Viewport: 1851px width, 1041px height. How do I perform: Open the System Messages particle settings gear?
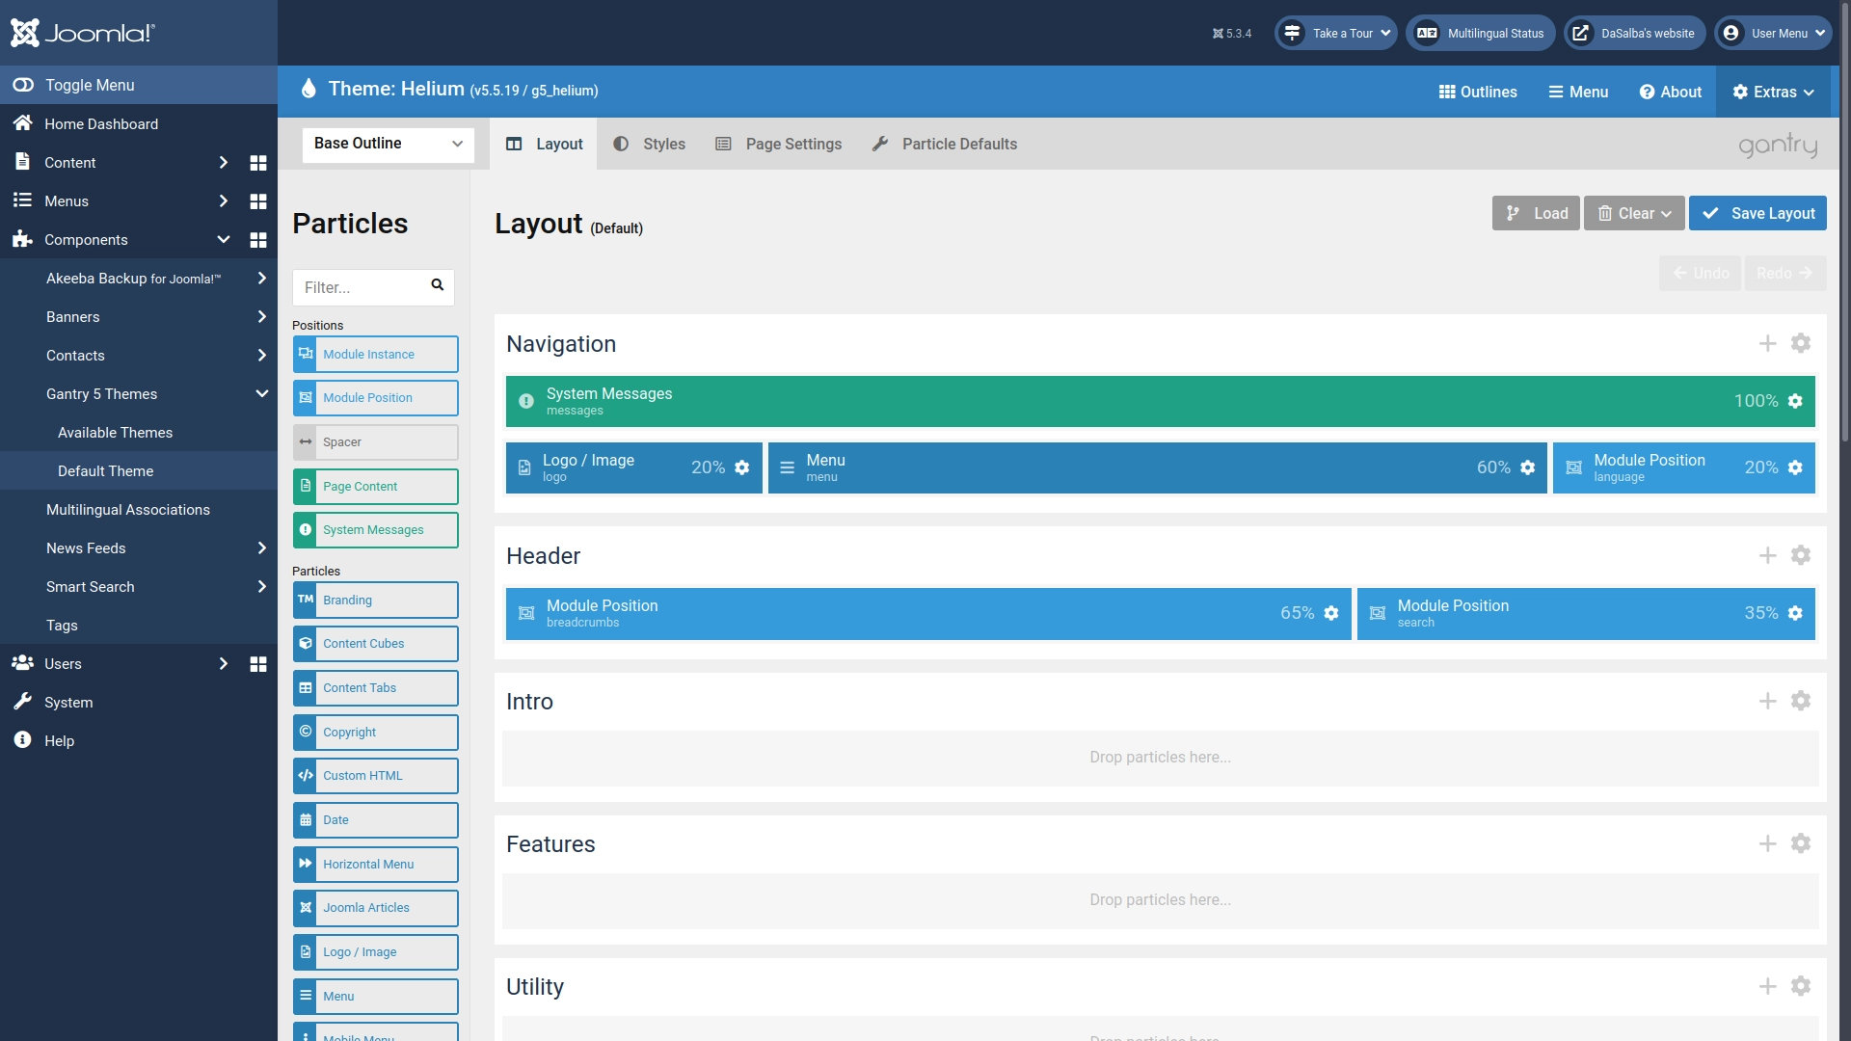1795,401
